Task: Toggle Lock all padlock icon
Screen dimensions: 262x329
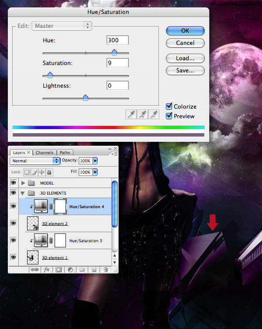Action: [49, 172]
